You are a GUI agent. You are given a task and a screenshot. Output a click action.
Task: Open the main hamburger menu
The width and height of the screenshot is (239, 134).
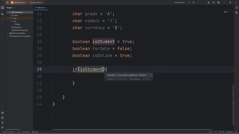click(7, 3)
